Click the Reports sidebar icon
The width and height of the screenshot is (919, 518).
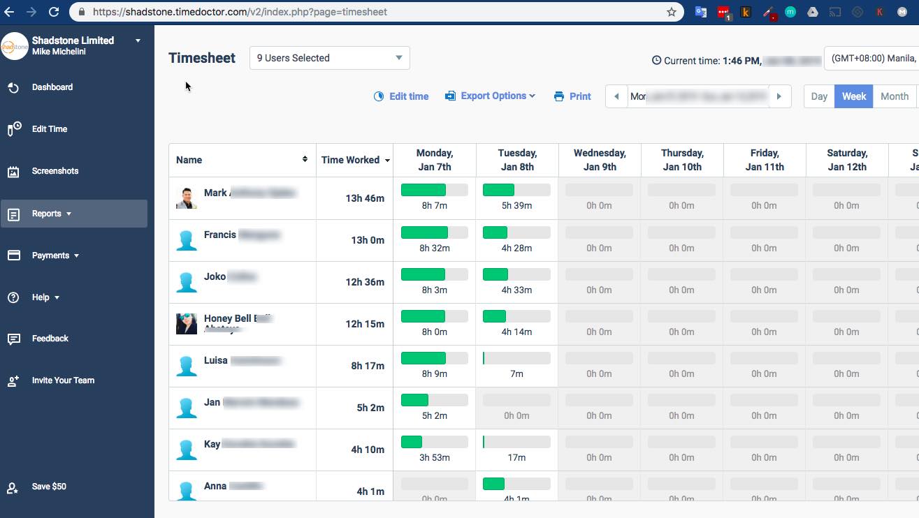point(13,214)
